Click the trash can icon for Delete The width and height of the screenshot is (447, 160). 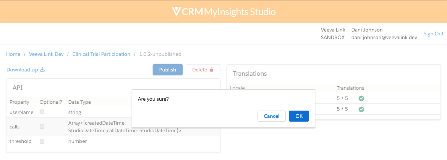(x=211, y=70)
